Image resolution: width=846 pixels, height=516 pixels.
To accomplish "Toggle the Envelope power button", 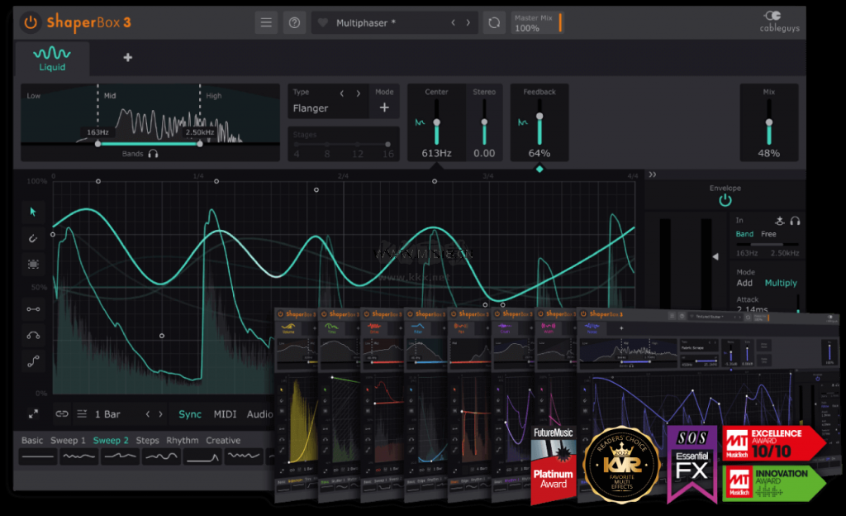I will (725, 200).
